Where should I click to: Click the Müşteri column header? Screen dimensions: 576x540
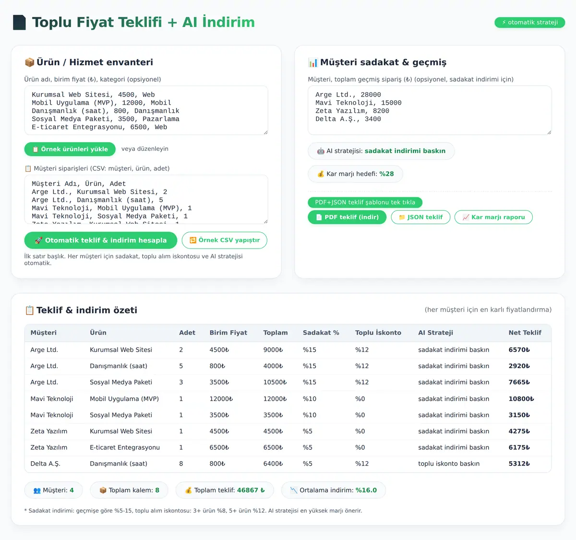[x=44, y=333]
